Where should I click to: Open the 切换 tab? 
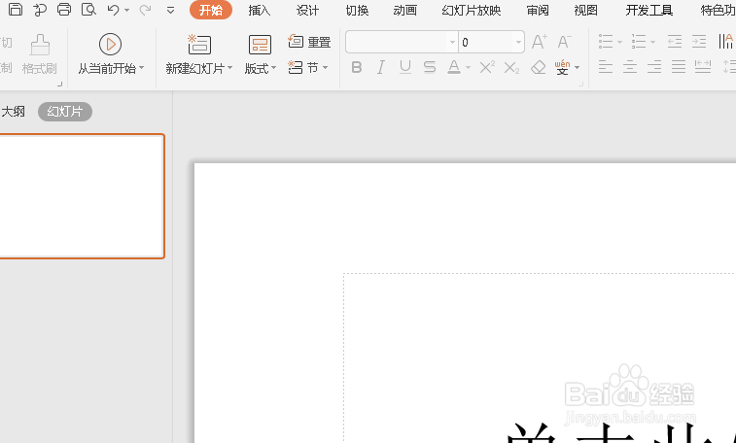coord(357,11)
